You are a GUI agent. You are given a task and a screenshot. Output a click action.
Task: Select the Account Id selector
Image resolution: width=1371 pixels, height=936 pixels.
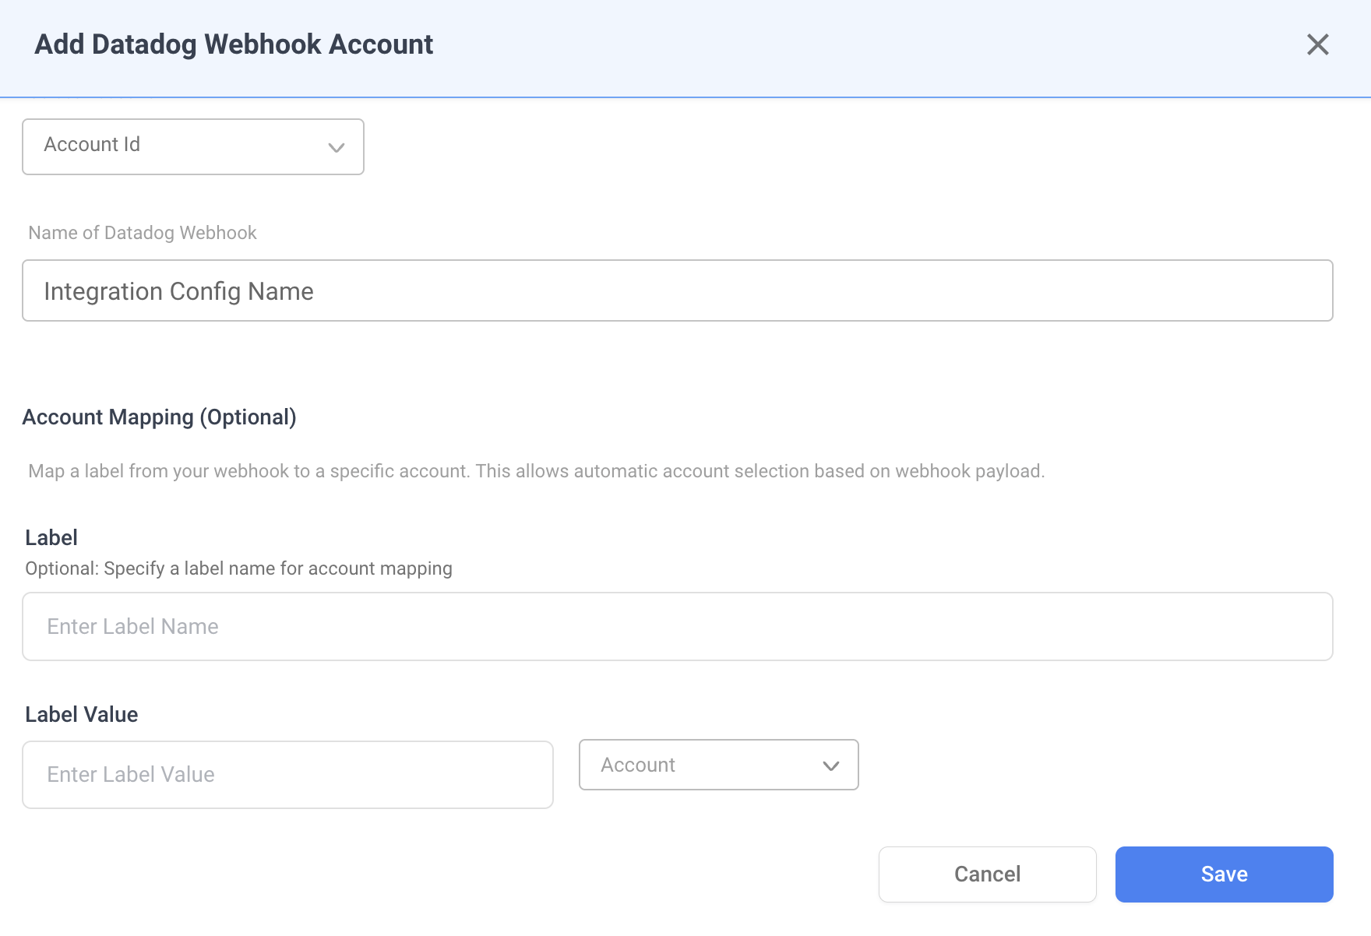[x=192, y=146]
